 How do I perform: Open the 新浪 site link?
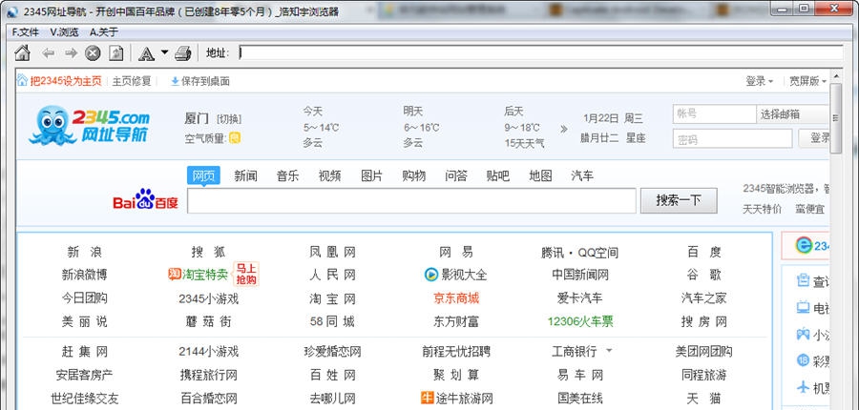(x=84, y=253)
